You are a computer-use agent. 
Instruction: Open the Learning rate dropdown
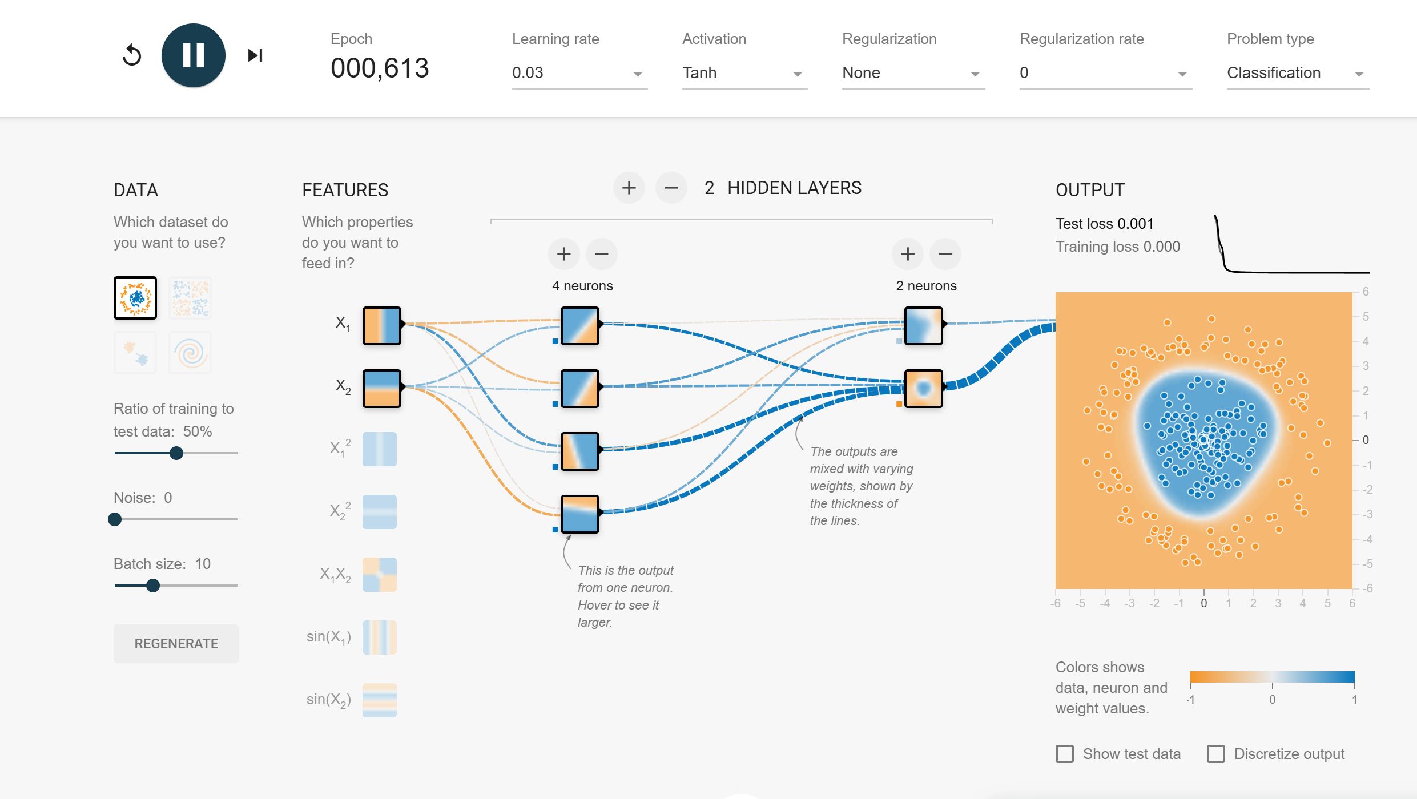pyautogui.click(x=579, y=73)
